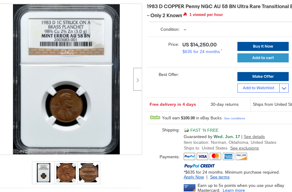Click the eBay Mastercard card image
Image resolution: width=292 pixels, height=192 pixels.
tap(189, 188)
